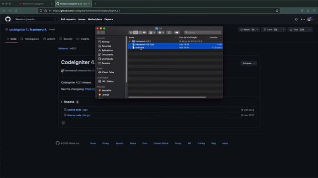
Task: Open Recentes in Finder sidebar
Action: coord(106,46)
